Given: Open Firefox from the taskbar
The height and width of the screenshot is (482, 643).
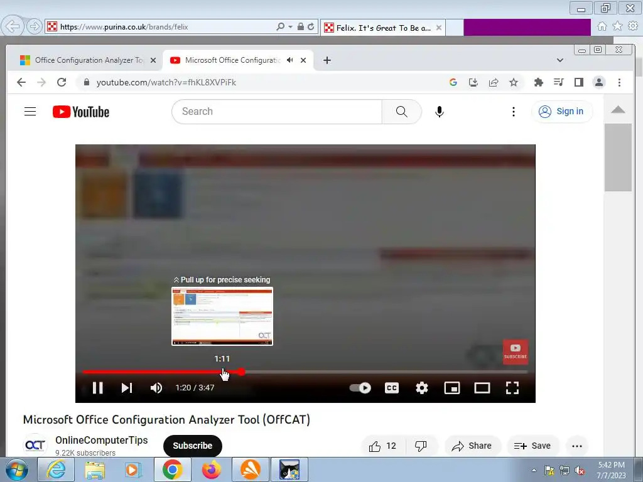Looking at the screenshot, I should 211,469.
